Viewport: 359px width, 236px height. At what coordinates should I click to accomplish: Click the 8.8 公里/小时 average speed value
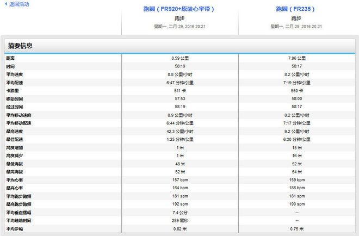pos(180,74)
